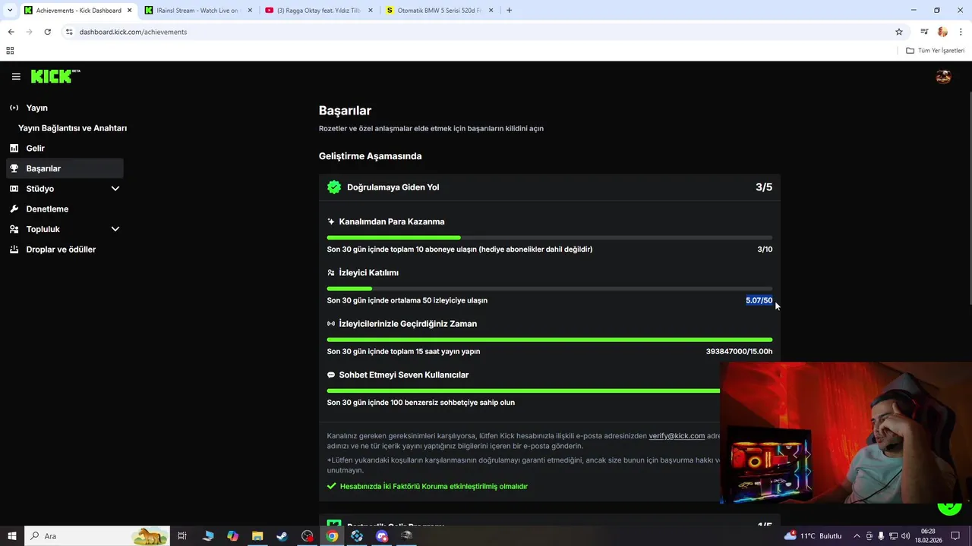972x546 pixels.
Task: Click the Ara taskbar search box
Action: [x=97, y=536]
